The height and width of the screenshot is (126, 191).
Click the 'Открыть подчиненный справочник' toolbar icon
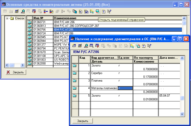click(x=98, y=12)
